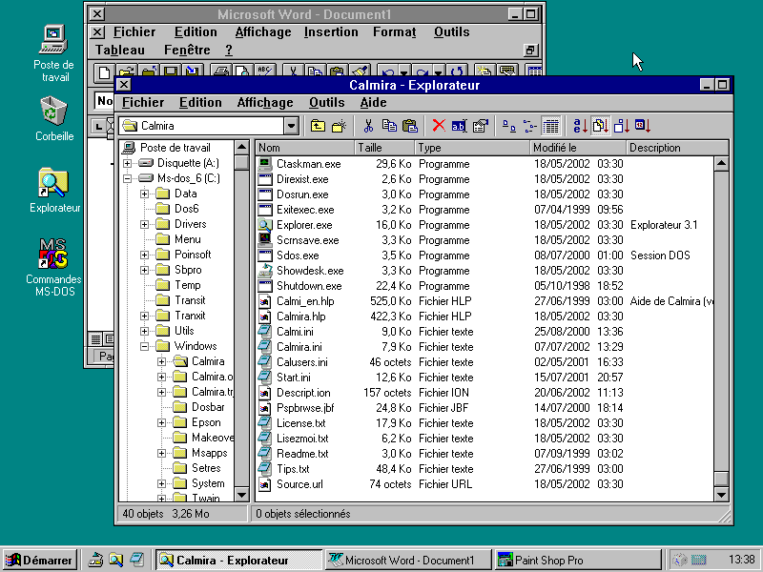Image resolution: width=763 pixels, height=572 pixels.
Task: Click the Taille column header
Action: [x=384, y=148]
